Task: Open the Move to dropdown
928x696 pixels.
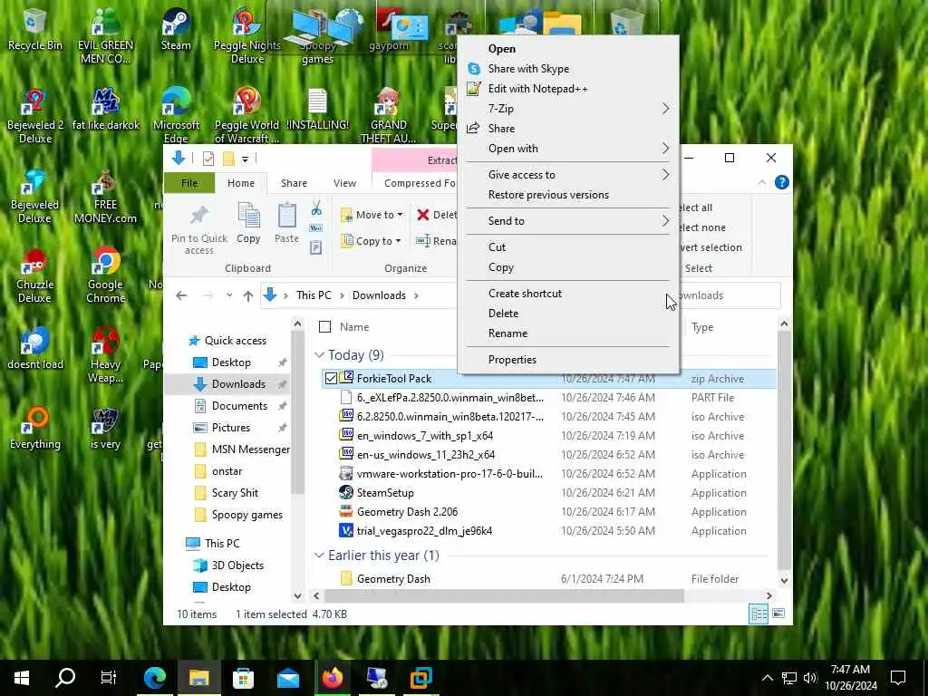Action: pos(372,215)
